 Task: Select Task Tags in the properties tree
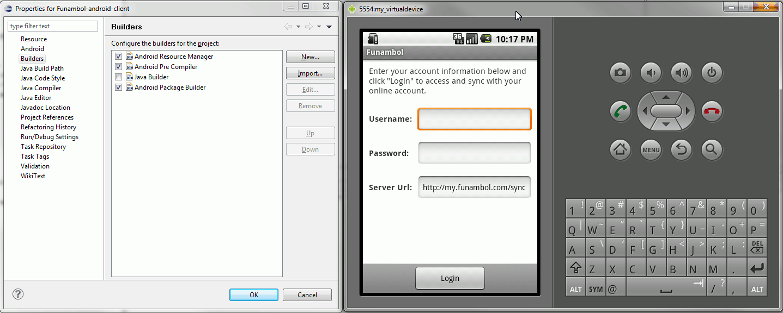[x=35, y=156]
